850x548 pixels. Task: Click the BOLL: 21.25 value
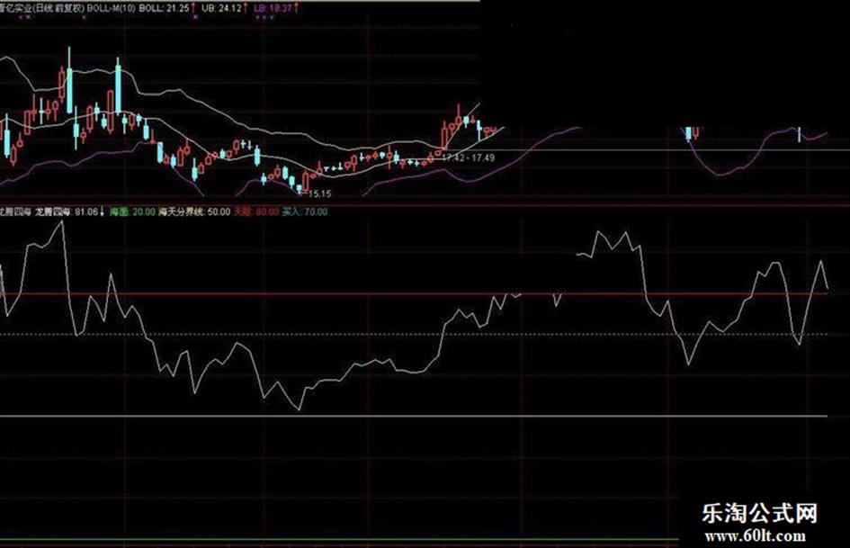click(165, 8)
